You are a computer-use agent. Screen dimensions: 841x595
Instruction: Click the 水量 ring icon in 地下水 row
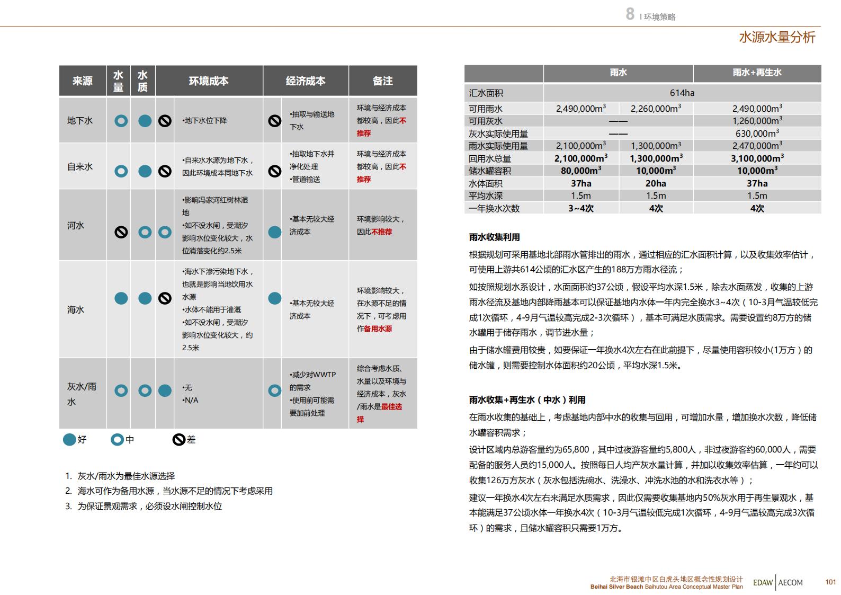point(121,121)
